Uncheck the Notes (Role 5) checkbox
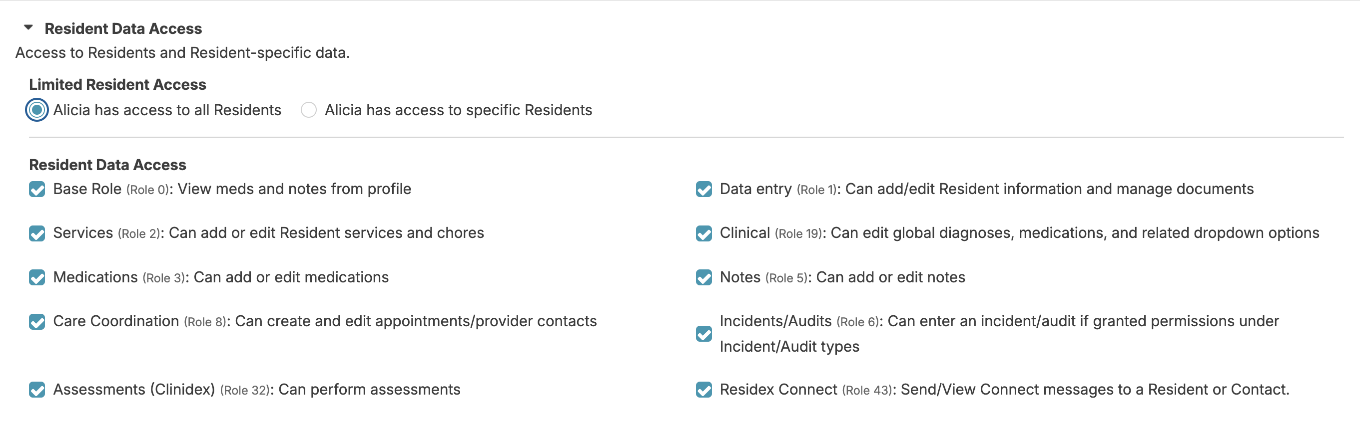 click(x=704, y=277)
